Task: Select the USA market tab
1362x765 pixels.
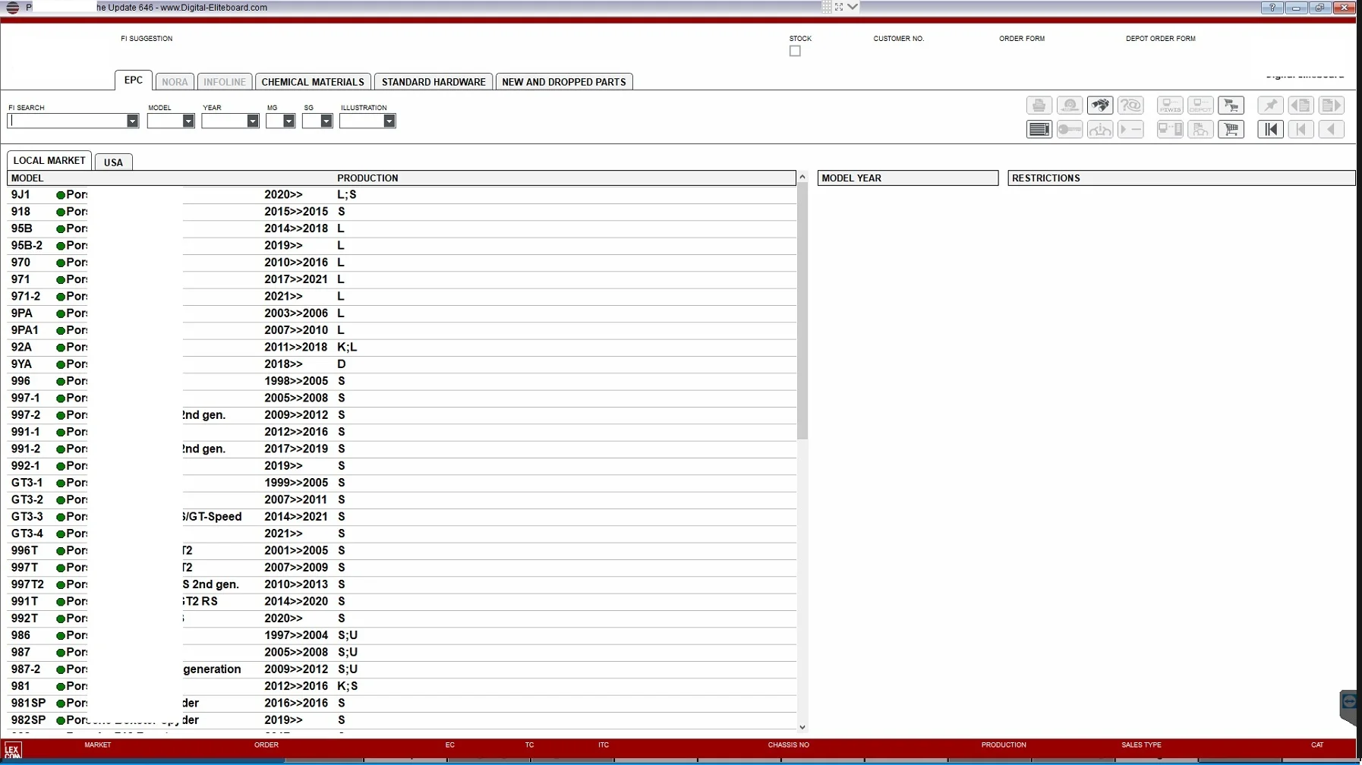Action: [x=113, y=162]
